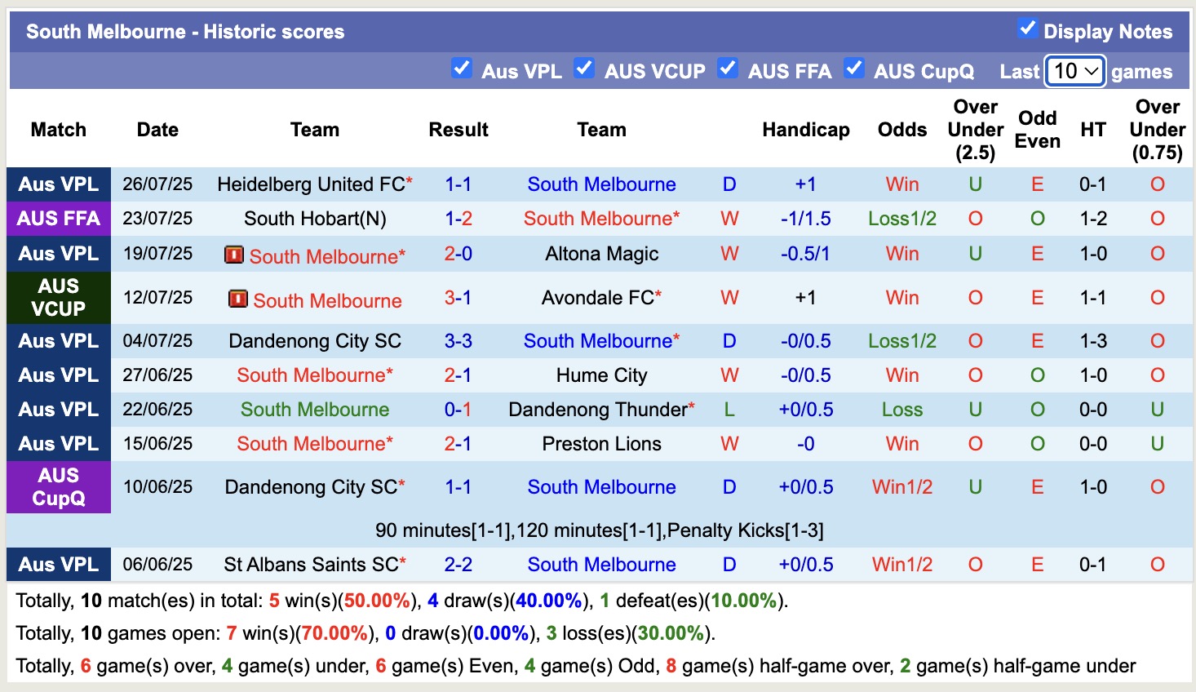Open the South Melbourne link in the Heidelberg row
Image resolution: width=1196 pixels, height=692 pixels.
coord(601,184)
